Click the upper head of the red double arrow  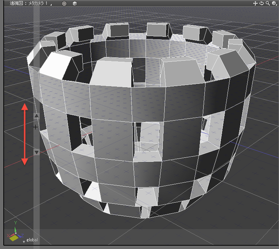pos(25,107)
